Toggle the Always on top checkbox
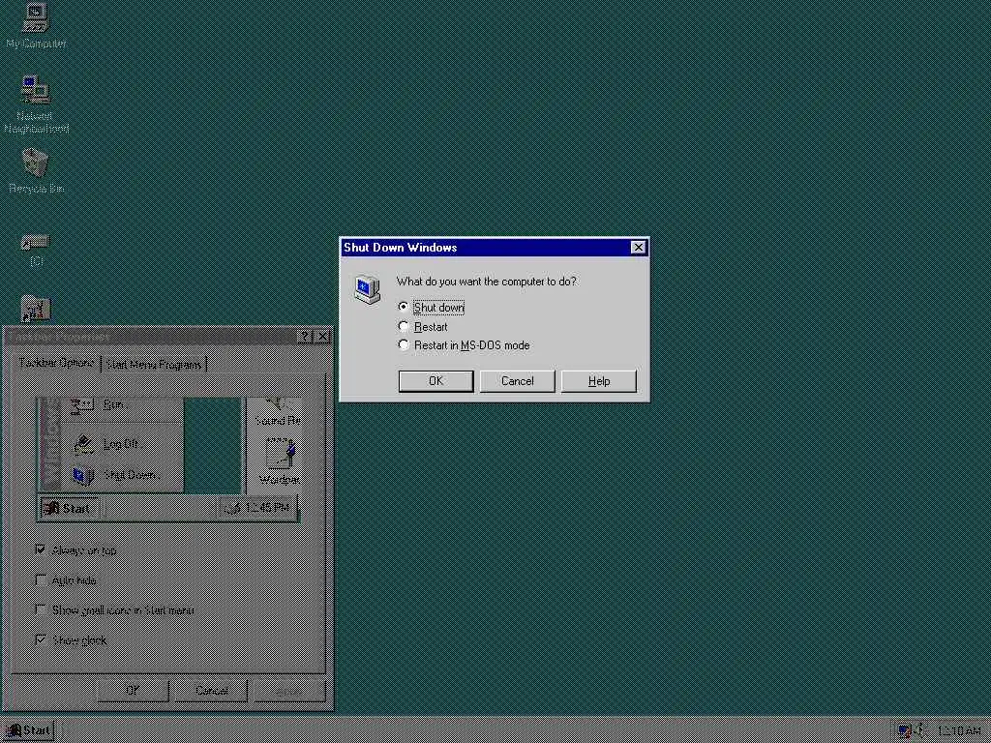 75,550
